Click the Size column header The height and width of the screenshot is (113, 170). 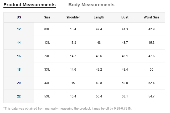(47, 17)
